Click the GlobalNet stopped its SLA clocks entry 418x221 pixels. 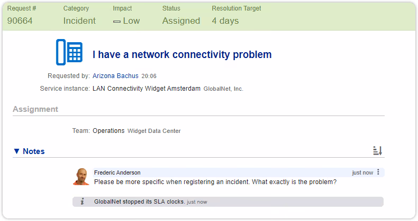[x=228, y=201]
